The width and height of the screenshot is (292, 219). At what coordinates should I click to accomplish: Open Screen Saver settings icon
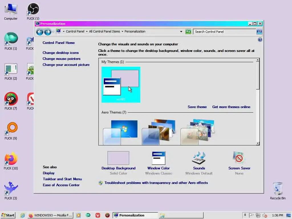tap(239, 157)
